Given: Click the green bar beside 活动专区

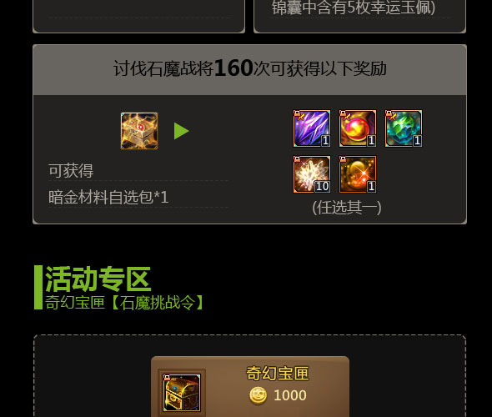Looking at the screenshot, I should point(38,287).
